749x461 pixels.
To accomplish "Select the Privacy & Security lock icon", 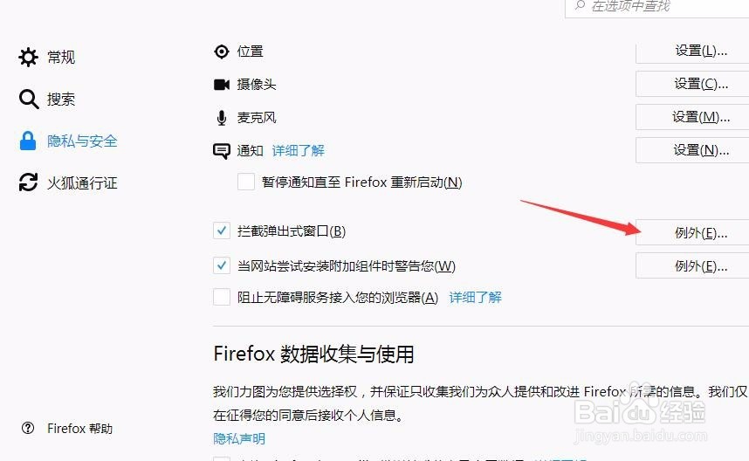I will (28, 141).
